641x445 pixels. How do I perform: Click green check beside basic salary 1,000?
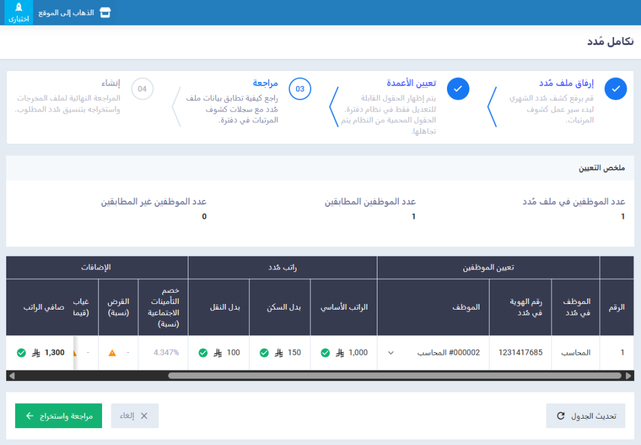click(x=326, y=353)
